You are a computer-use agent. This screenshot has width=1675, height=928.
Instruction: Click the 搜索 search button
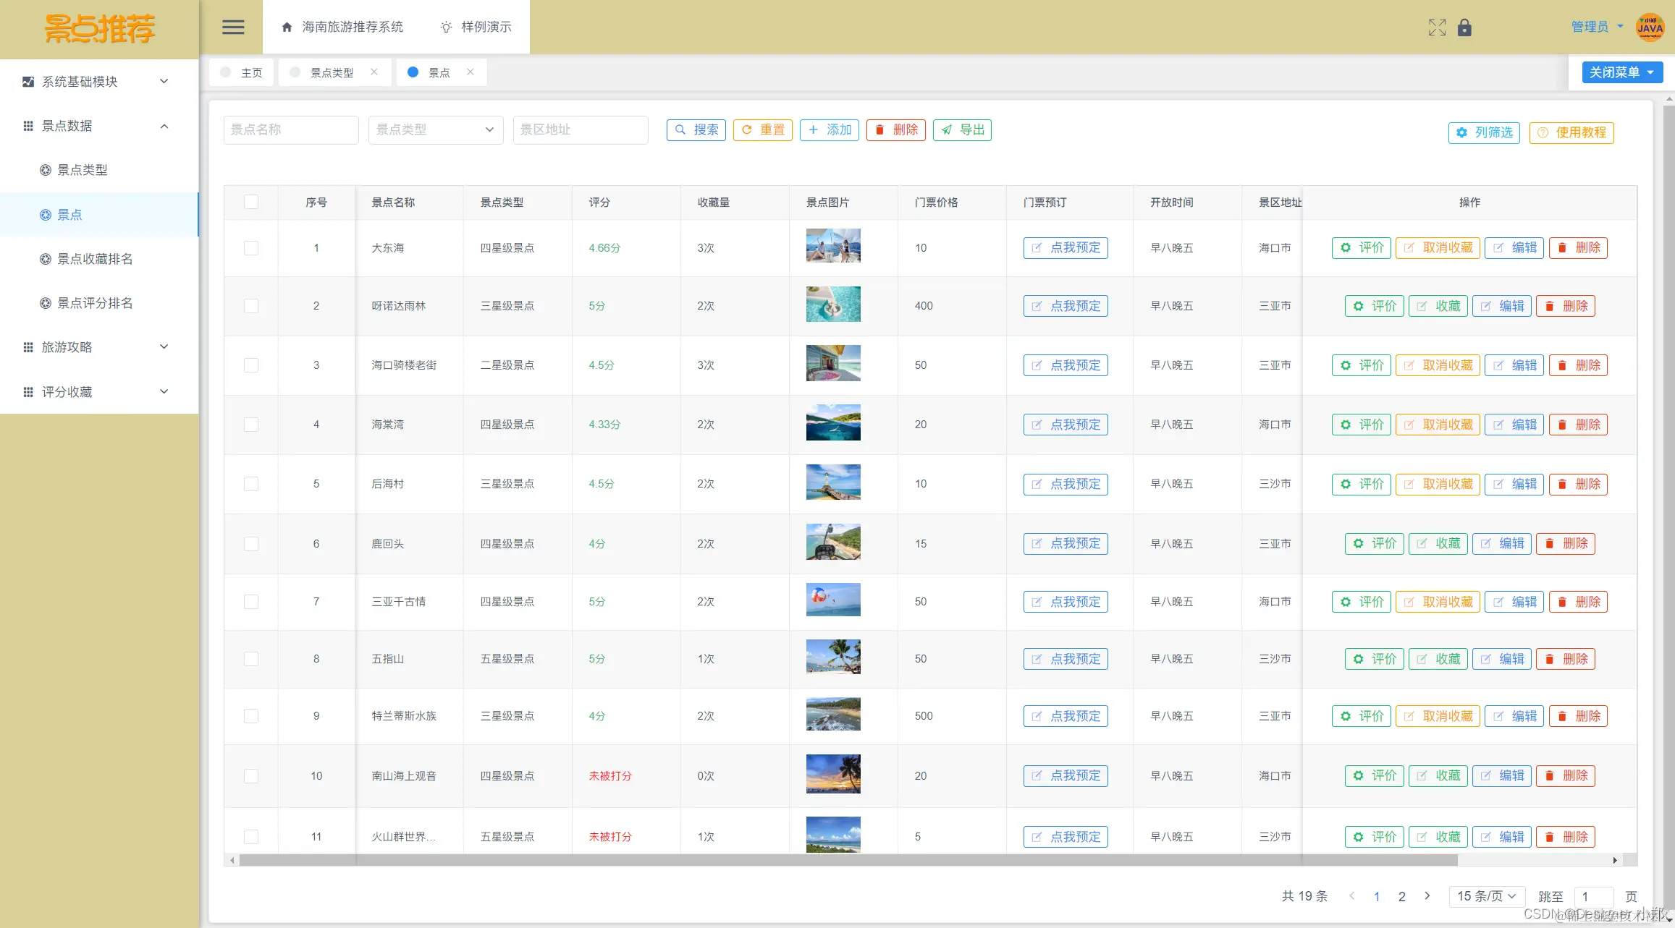click(x=696, y=130)
